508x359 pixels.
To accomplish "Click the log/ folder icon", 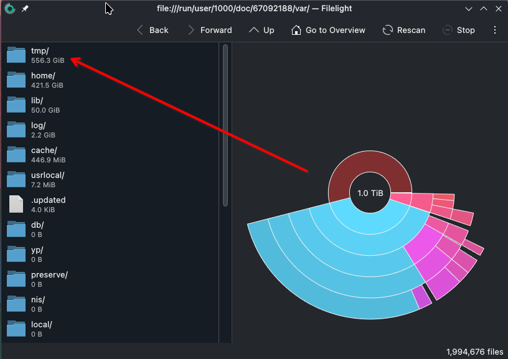I will pyautogui.click(x=16, y=129).
